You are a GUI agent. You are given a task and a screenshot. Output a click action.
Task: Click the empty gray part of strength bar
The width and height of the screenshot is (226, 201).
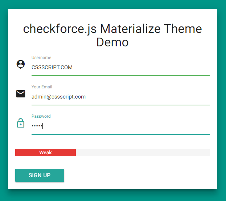142,152
